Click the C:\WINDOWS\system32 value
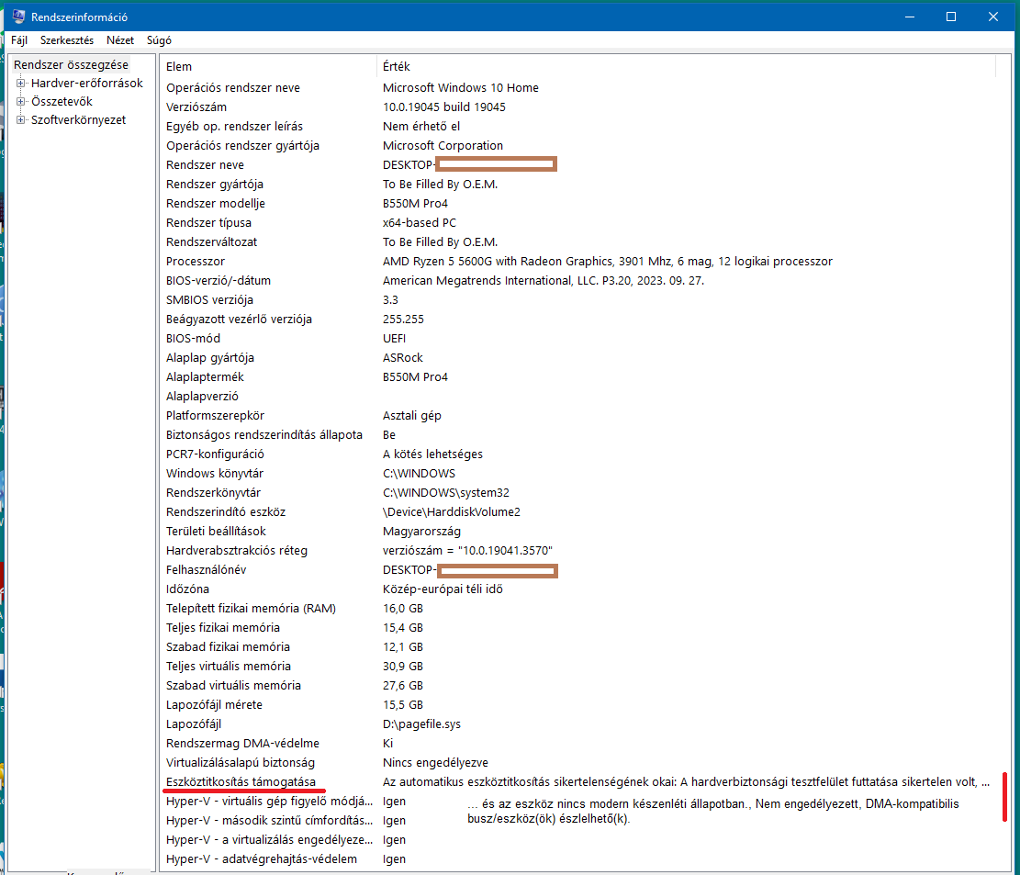This screenshot has width=1020, height=875. click(x=446, y=493)
